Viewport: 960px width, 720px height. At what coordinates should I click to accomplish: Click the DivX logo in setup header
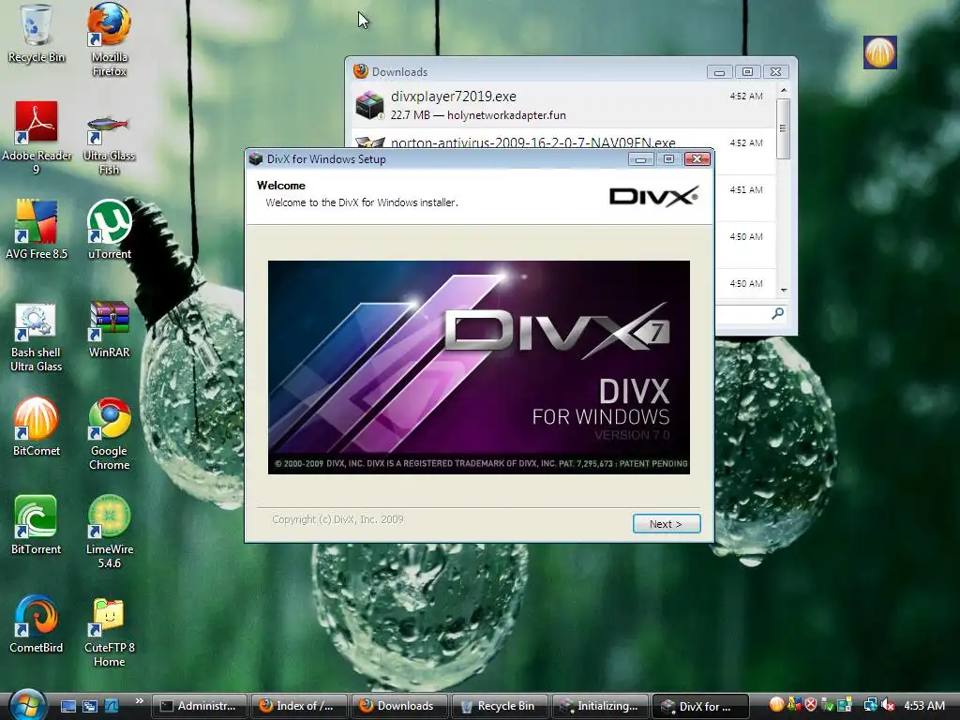tap(653, 197)
